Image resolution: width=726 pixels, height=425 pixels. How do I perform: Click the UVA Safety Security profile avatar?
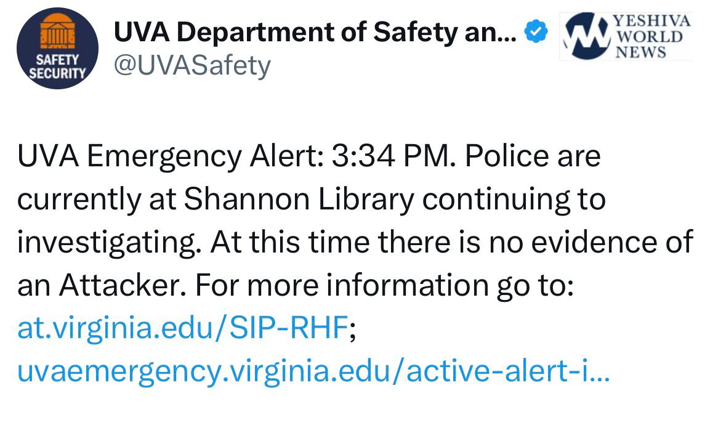(x=58, y=48)
